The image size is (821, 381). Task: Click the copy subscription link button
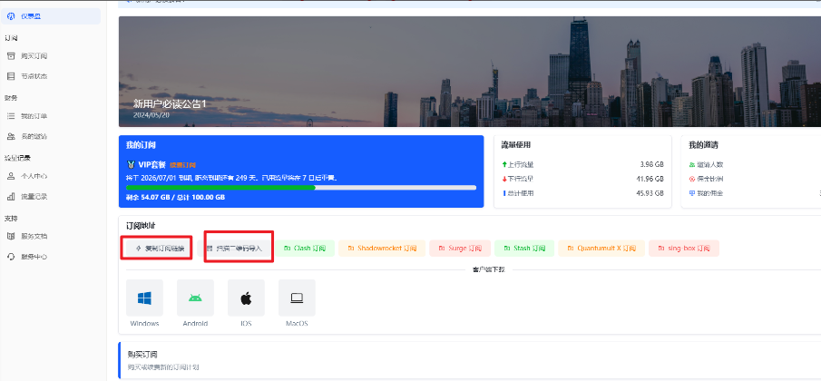pyautogui.click(x=155, y=248)
